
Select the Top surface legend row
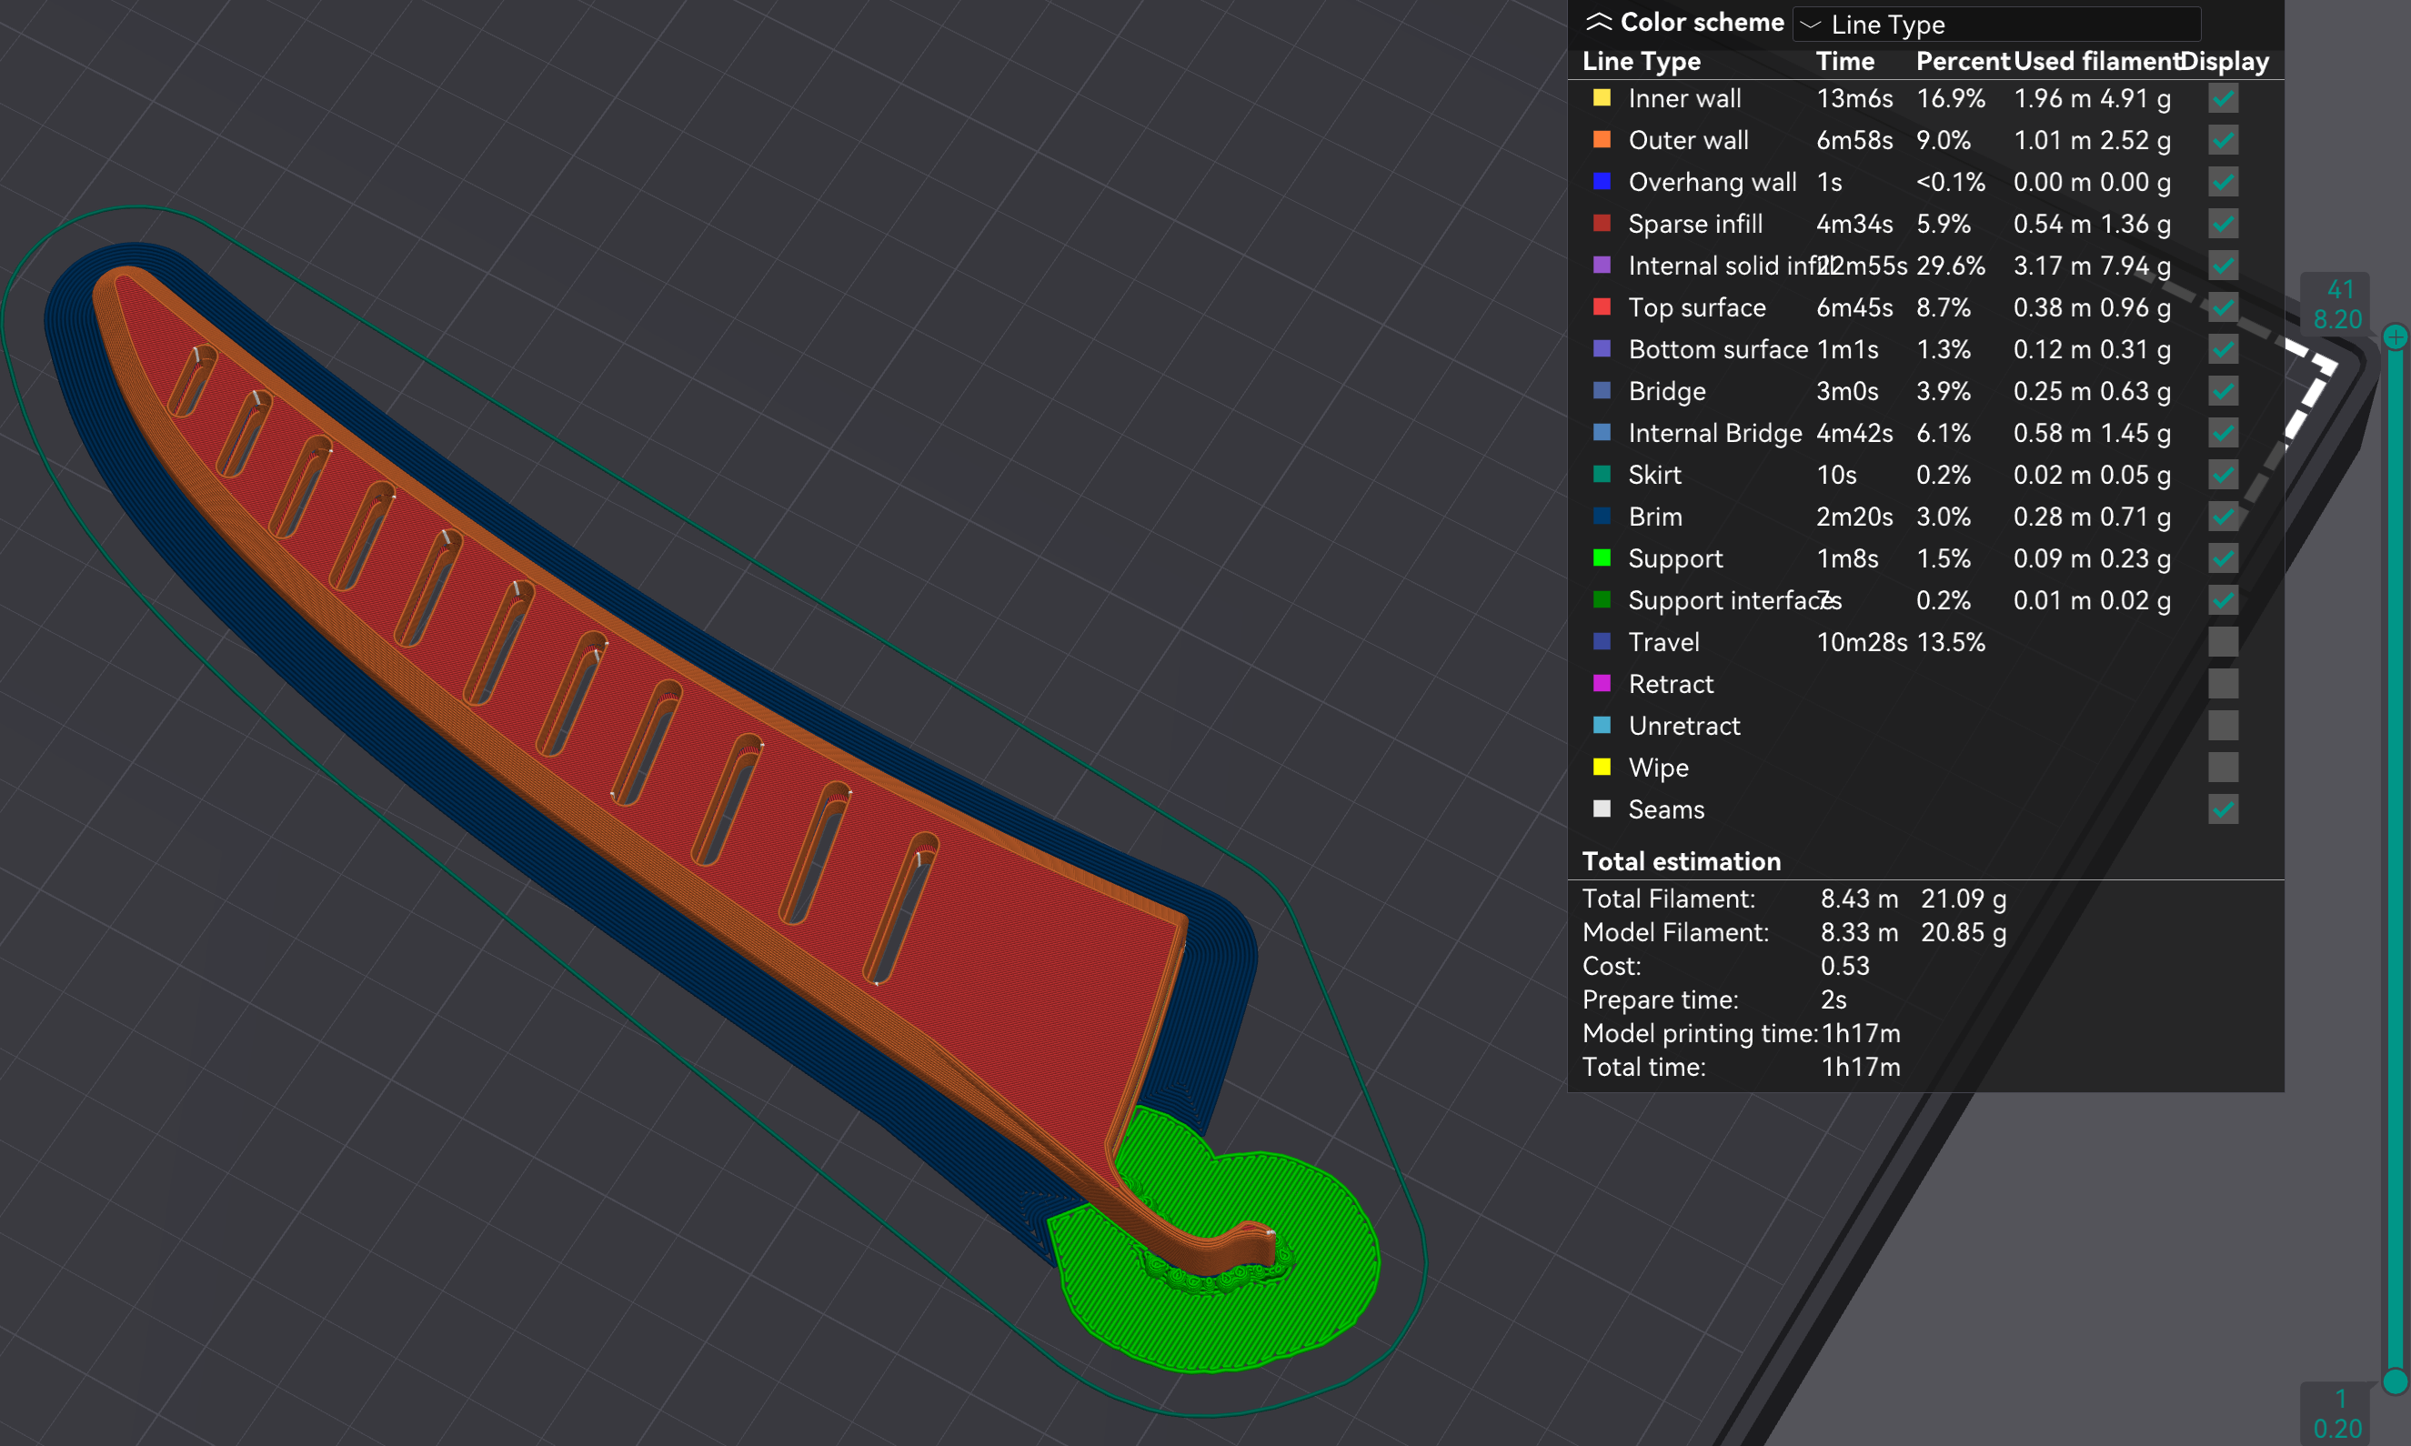coord(1925,308)
